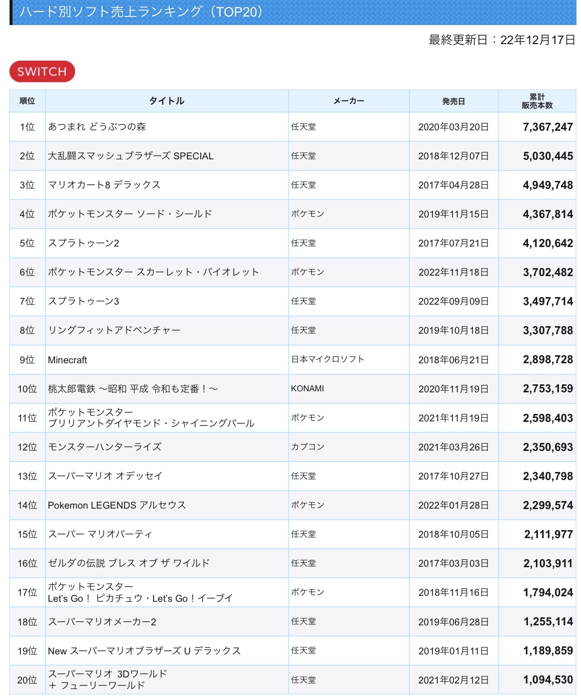Select ブリリアントダイヤモンド・シャイニングパール title
The width and height of the screenshot is (581, 696).
[151, 423]
